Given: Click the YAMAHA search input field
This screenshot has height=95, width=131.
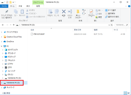Looking at the screenshot, I should [121, 25].
